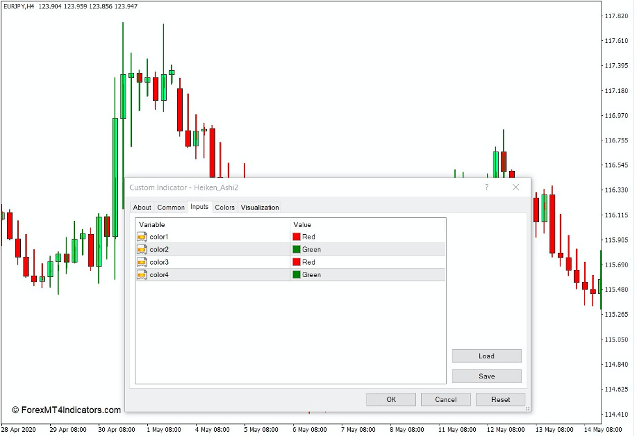The width and height of the screenshot is (636, 437).
Task: Click the red swatch for color3
Action: click(x=297, y=262)
